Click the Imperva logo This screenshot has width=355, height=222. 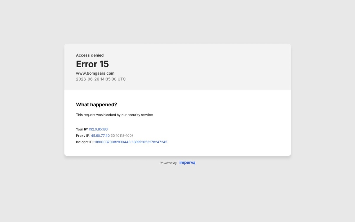click(x=187, y=163)
